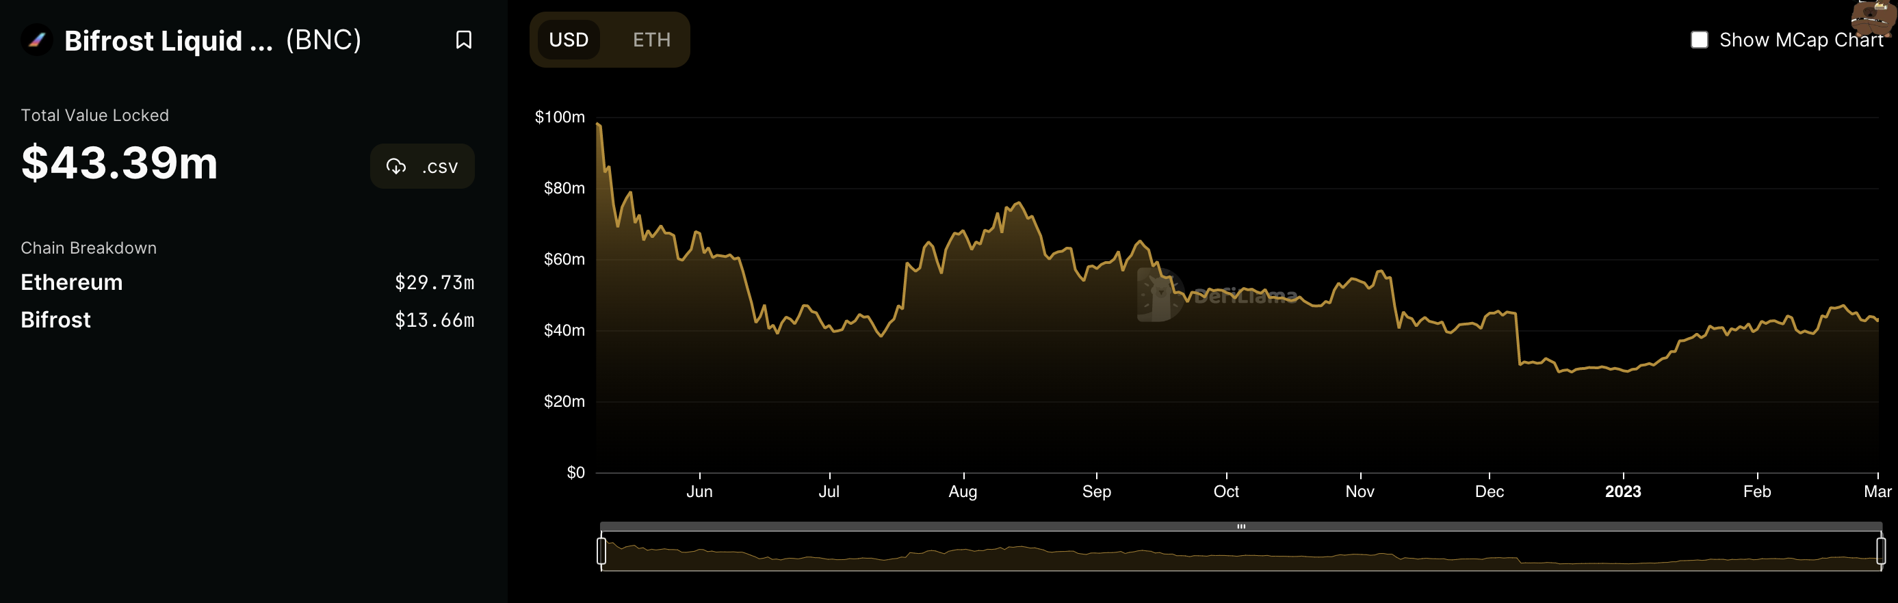Switch chart denomination to ETH
The width and height of the screenshot is (1898, 603).
651,40
